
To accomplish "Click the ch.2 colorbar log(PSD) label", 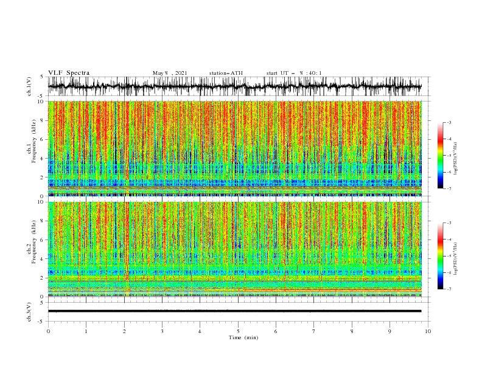I will (x=455, y=259).
